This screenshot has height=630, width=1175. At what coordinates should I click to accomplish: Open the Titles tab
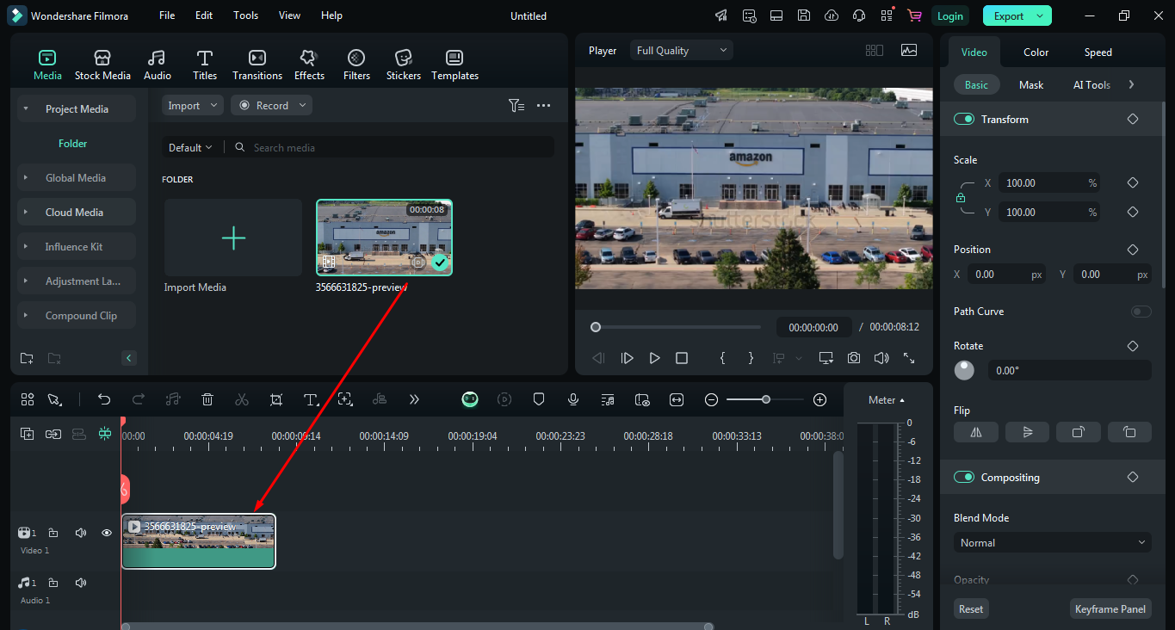pos(205,65)
